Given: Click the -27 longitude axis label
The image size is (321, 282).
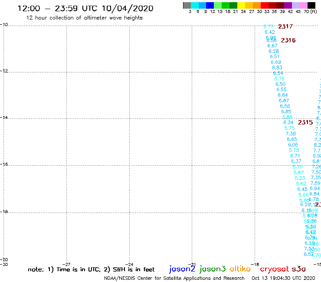Looking at the screenshot, I should point(66,264).
